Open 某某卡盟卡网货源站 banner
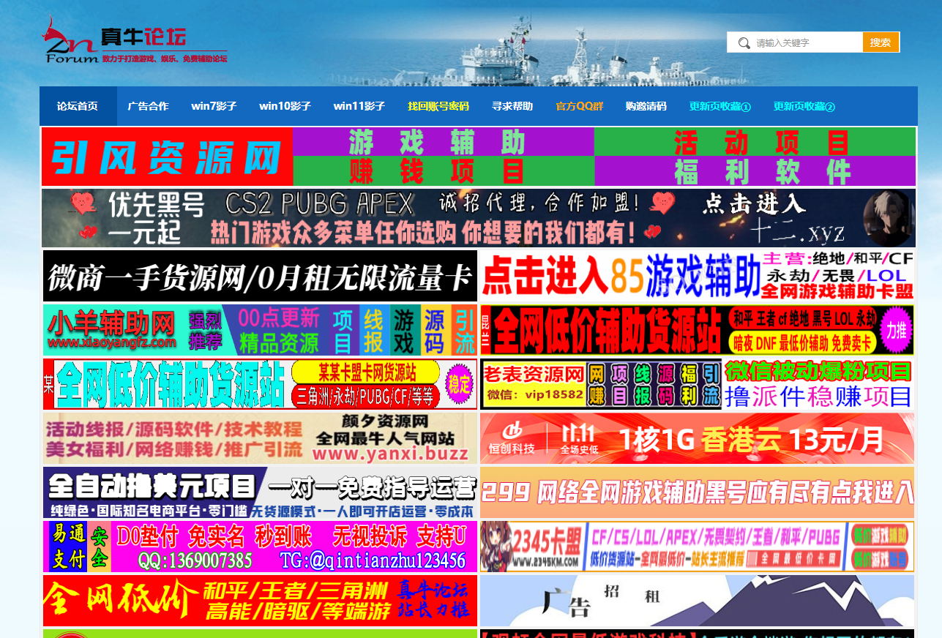The width and height of the screenshot is (942, 638). pyautogui.click(x=260, y=384)
